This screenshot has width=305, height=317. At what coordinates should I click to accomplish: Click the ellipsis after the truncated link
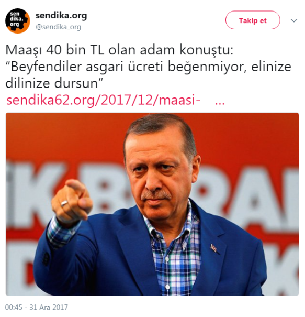point(220,103)
